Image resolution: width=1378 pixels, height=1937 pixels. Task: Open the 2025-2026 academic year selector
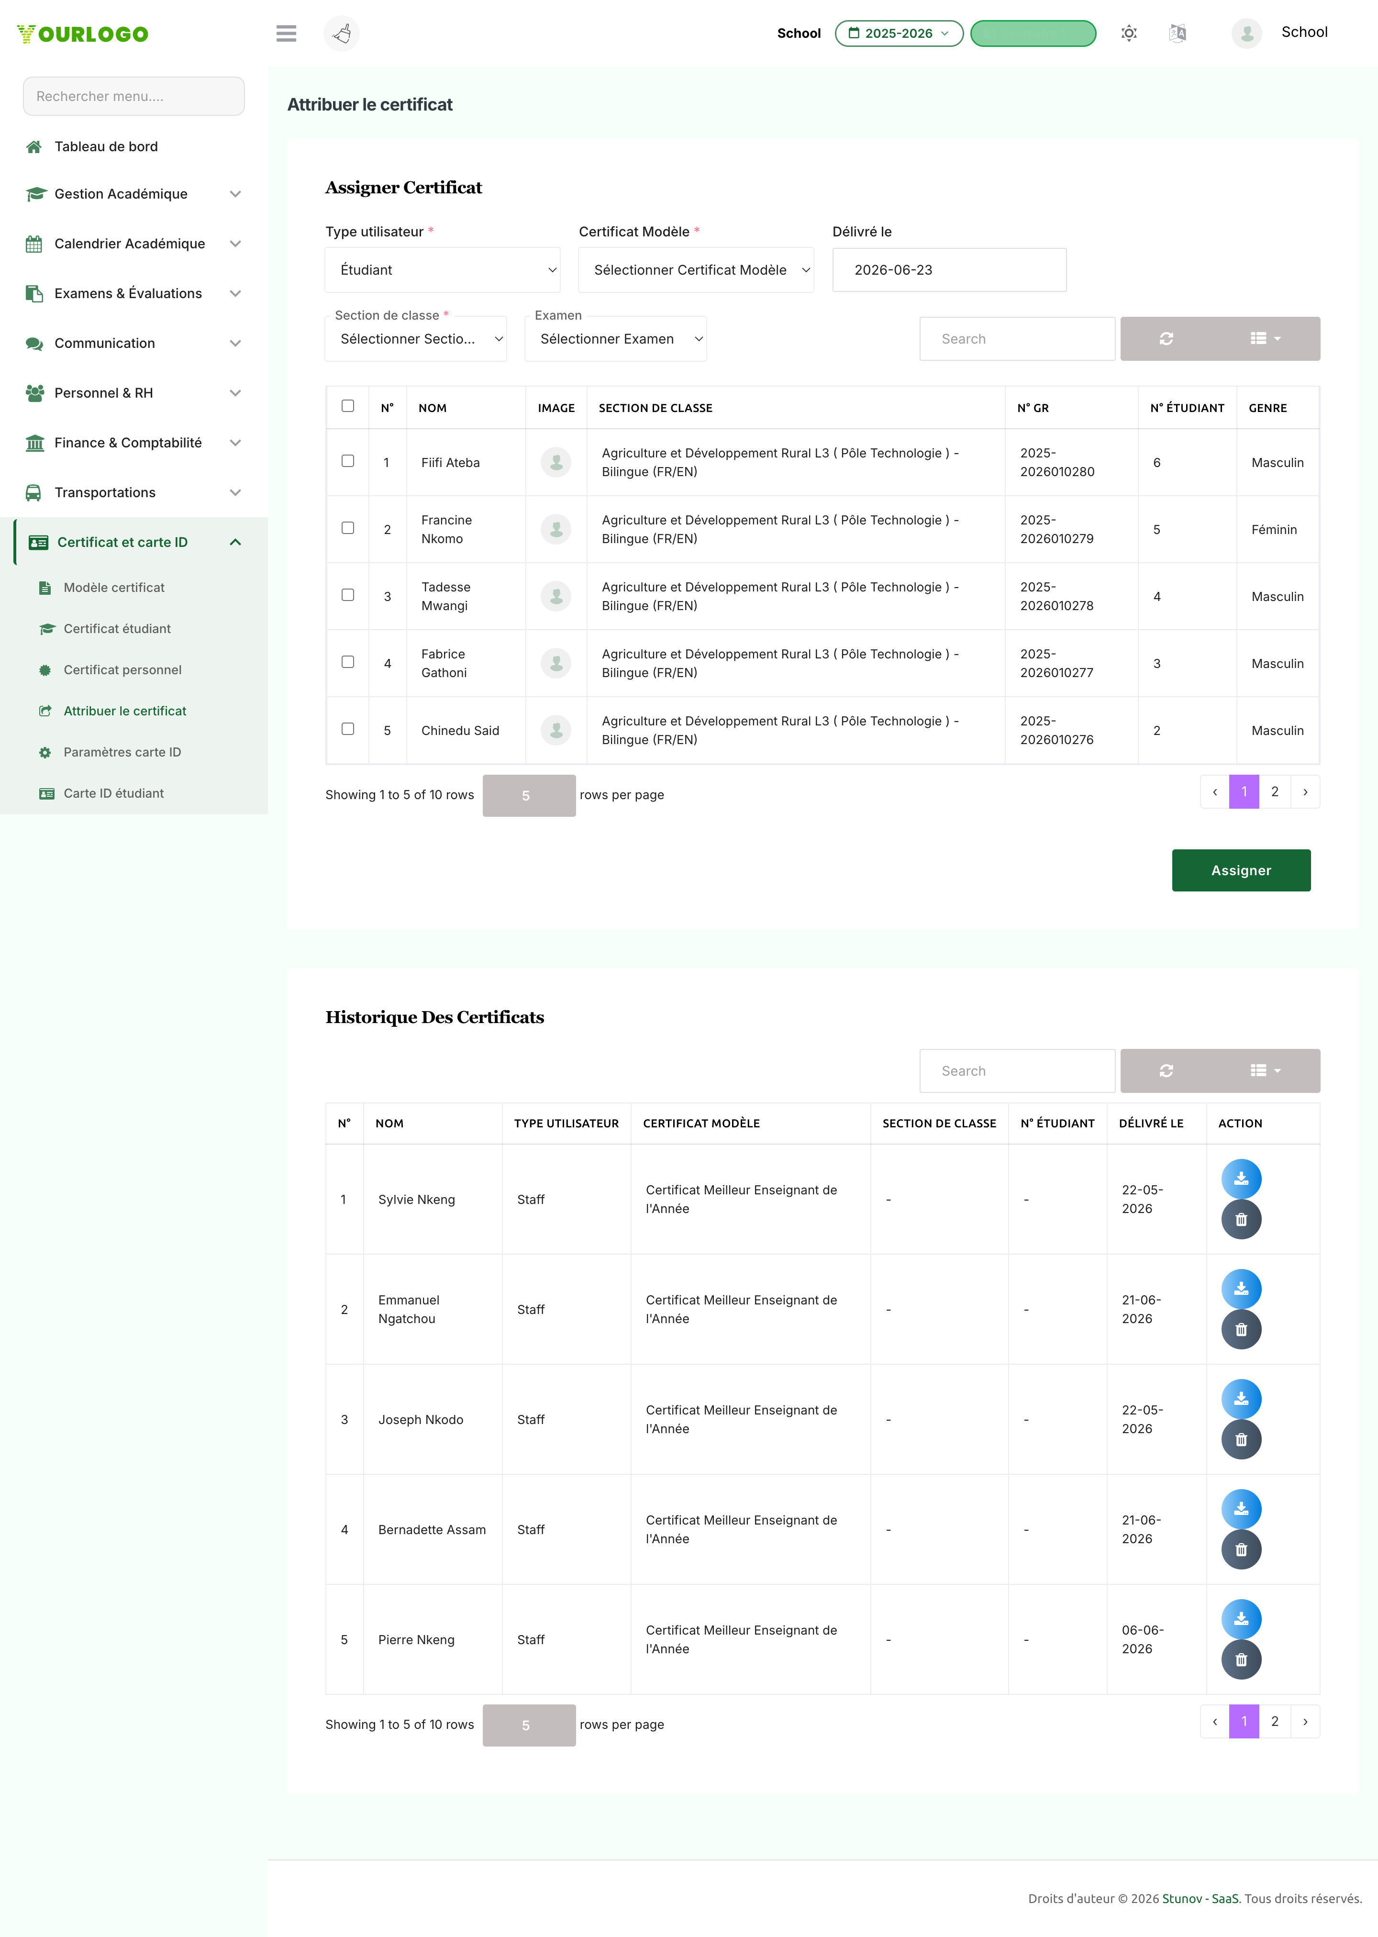899,33
